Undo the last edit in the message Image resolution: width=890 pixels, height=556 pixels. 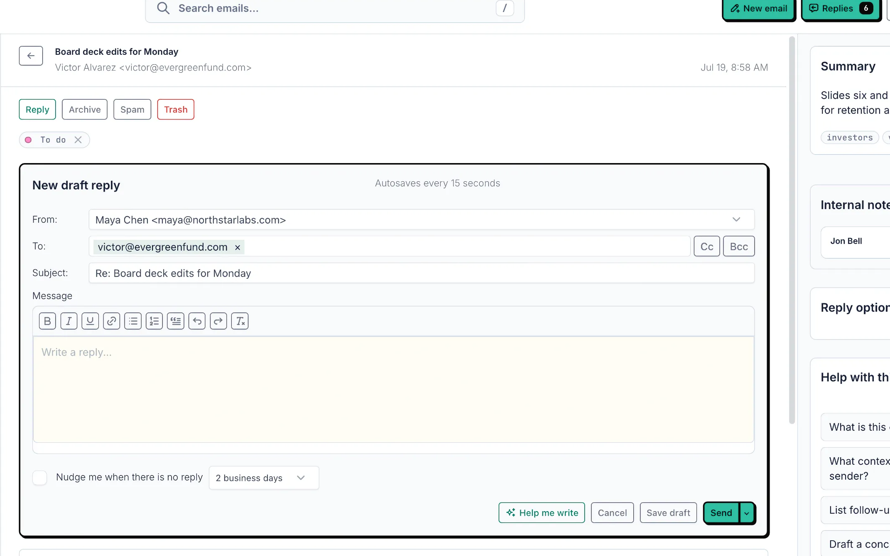tap(197, 321)
